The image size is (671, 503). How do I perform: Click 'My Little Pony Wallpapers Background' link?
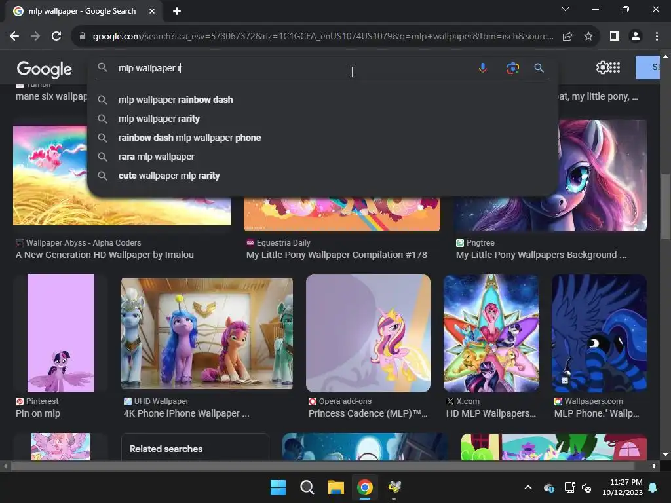[541, 255]
